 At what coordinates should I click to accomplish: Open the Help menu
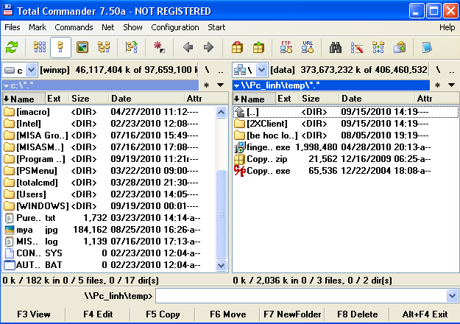(x=447, y=27)
